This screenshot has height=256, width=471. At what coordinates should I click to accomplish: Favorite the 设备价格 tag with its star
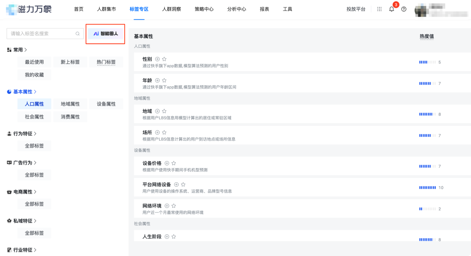pos(173,163)
